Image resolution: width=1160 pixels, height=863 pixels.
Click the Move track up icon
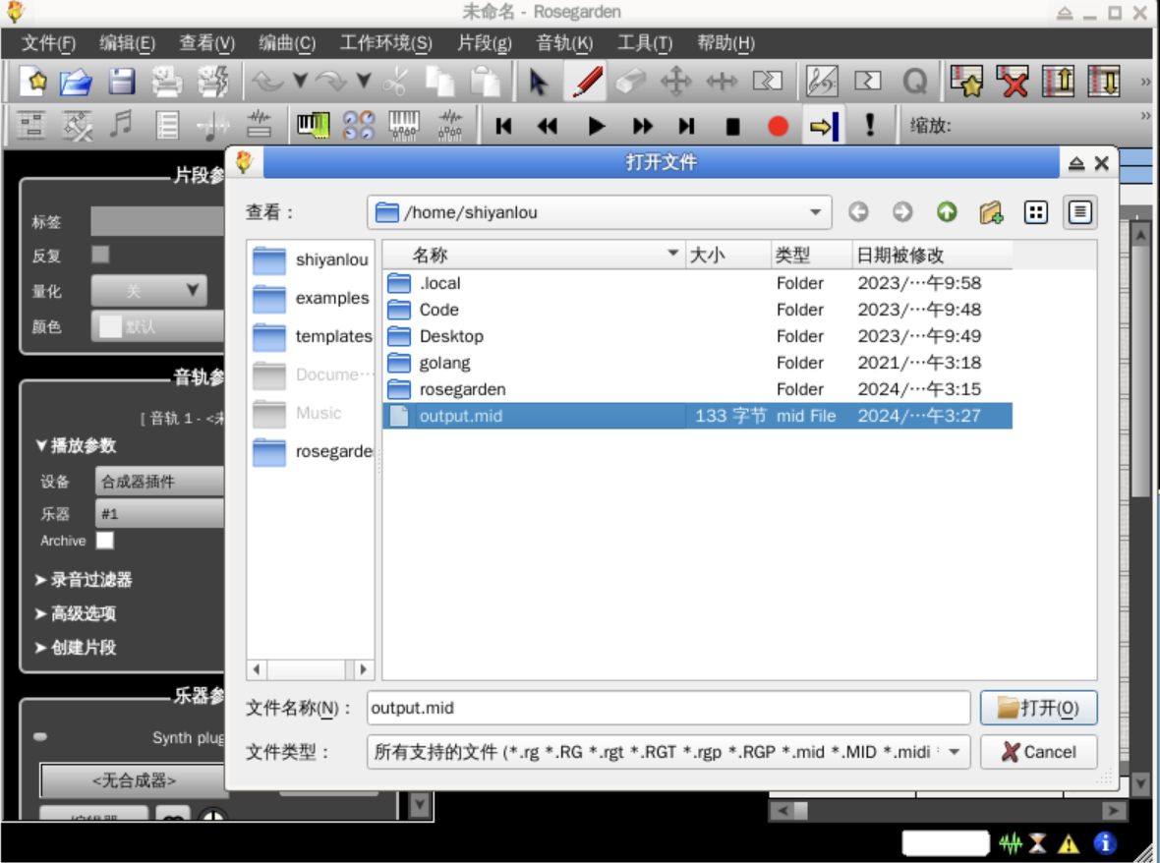(1058, 82)
